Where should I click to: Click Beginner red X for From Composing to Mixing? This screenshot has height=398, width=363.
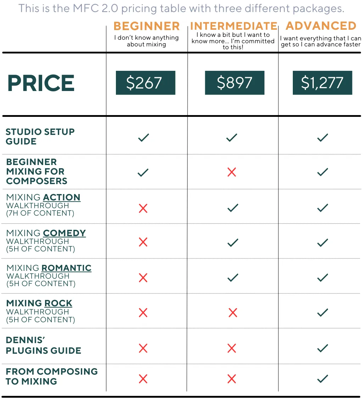(x=143, y=379)
